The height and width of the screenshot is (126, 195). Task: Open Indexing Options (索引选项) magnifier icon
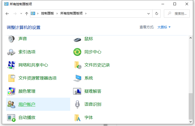point(11,52)
